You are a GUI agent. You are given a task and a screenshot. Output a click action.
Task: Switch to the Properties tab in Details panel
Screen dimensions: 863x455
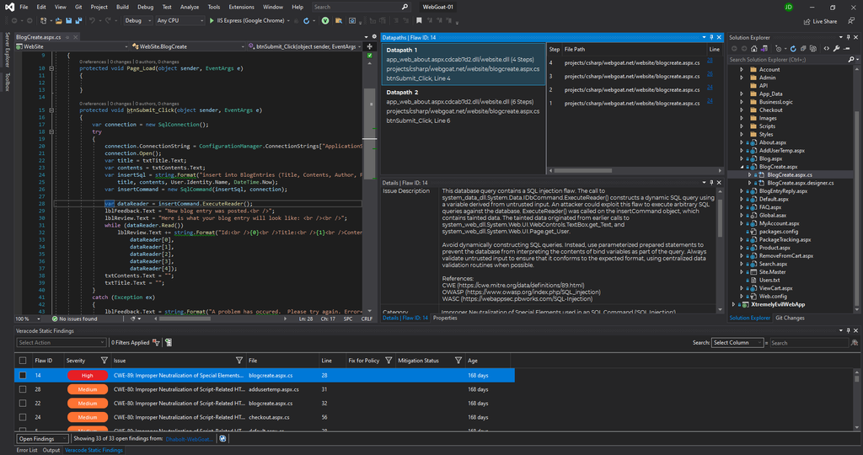[x=445, y=318]
